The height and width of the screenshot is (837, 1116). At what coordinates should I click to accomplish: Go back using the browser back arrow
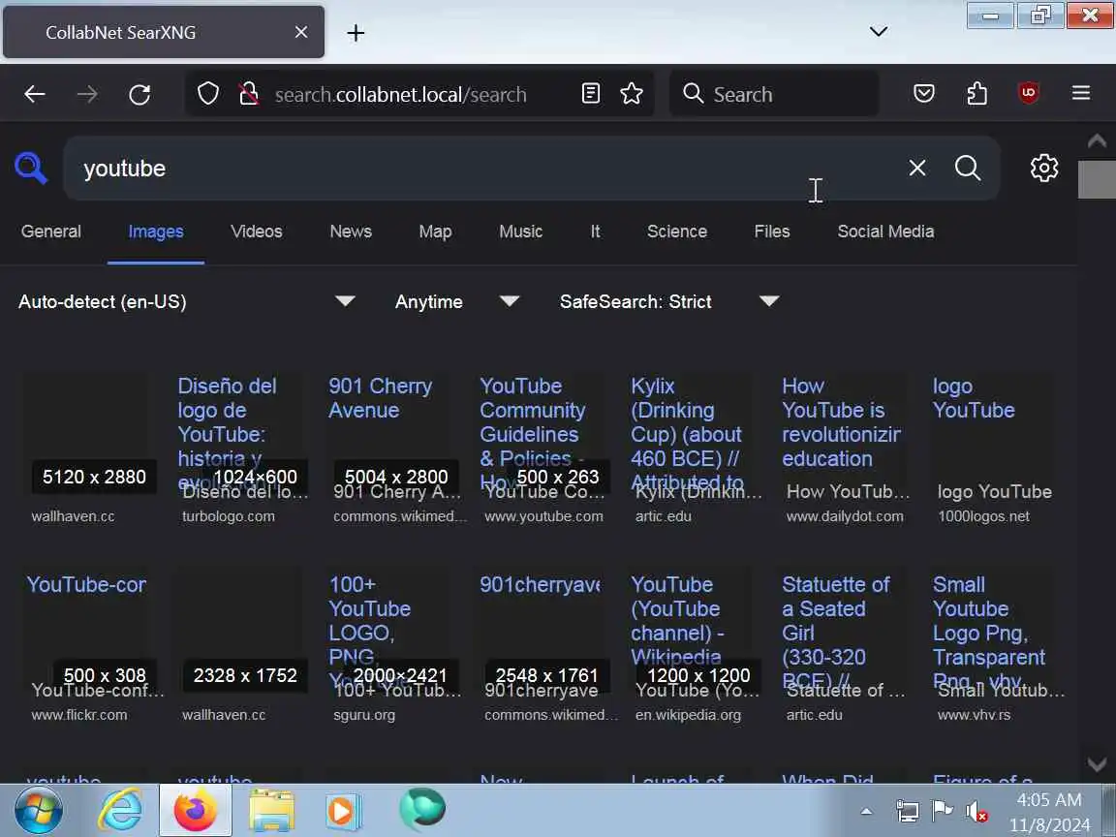[x=35, y=94]
